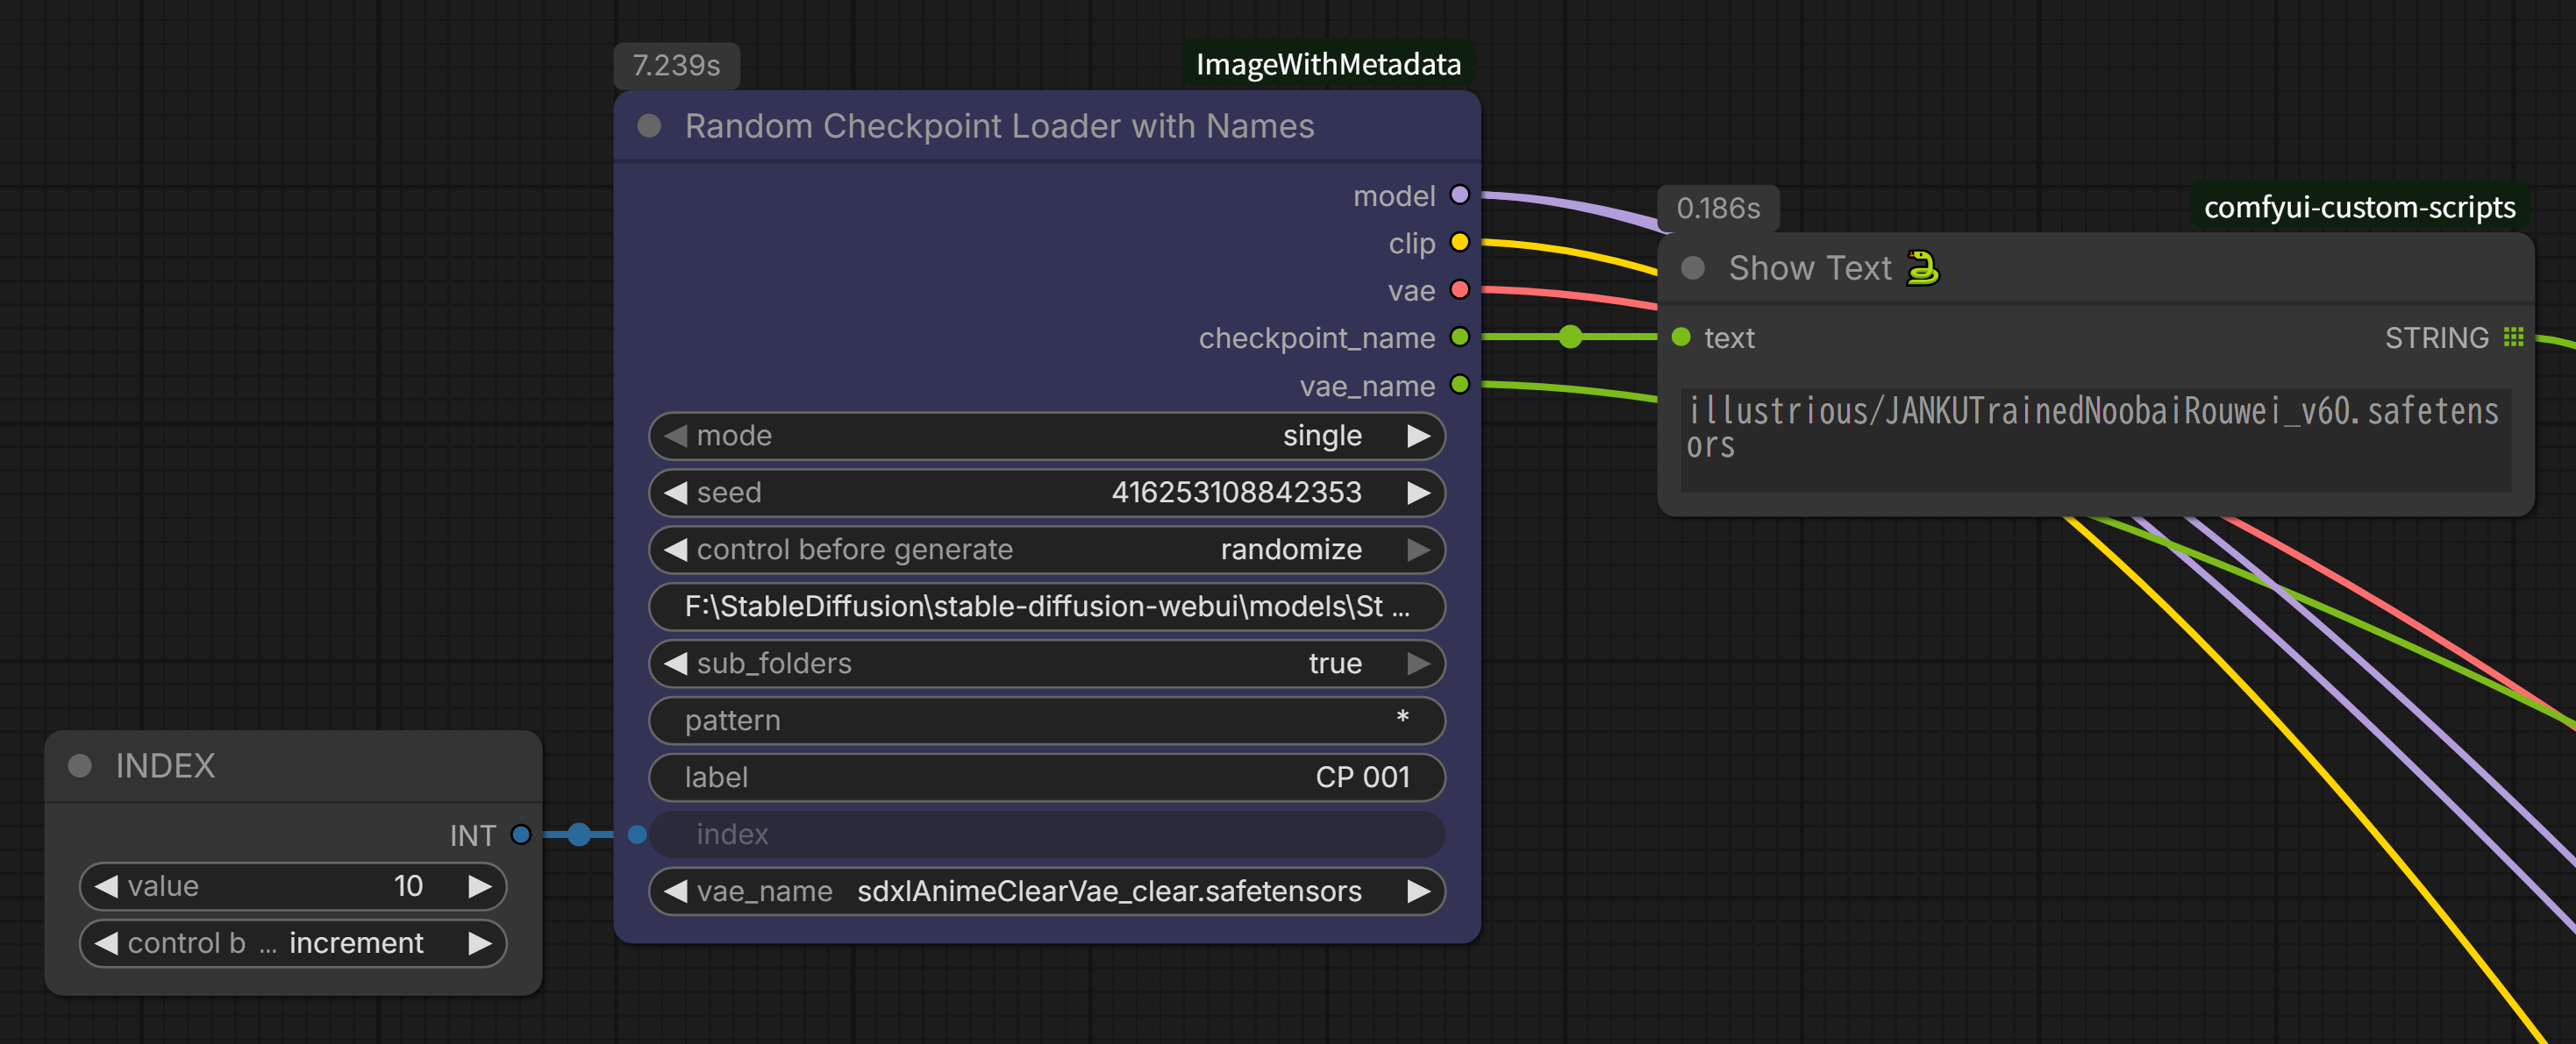Image resolution: width=2576 pixels, height=1044 pixels.
Task: Decrease INDEX value with left arrow
Action: 107,886
